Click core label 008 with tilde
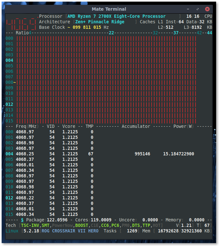The width and height of the screenshot is (219, 246). (11, 82)
